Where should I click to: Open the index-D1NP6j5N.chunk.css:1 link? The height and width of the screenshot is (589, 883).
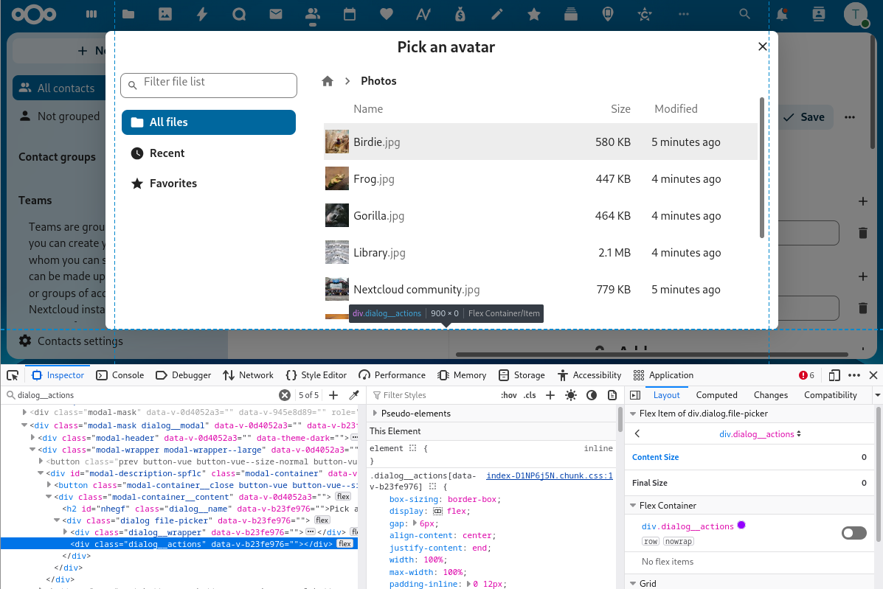549,475
